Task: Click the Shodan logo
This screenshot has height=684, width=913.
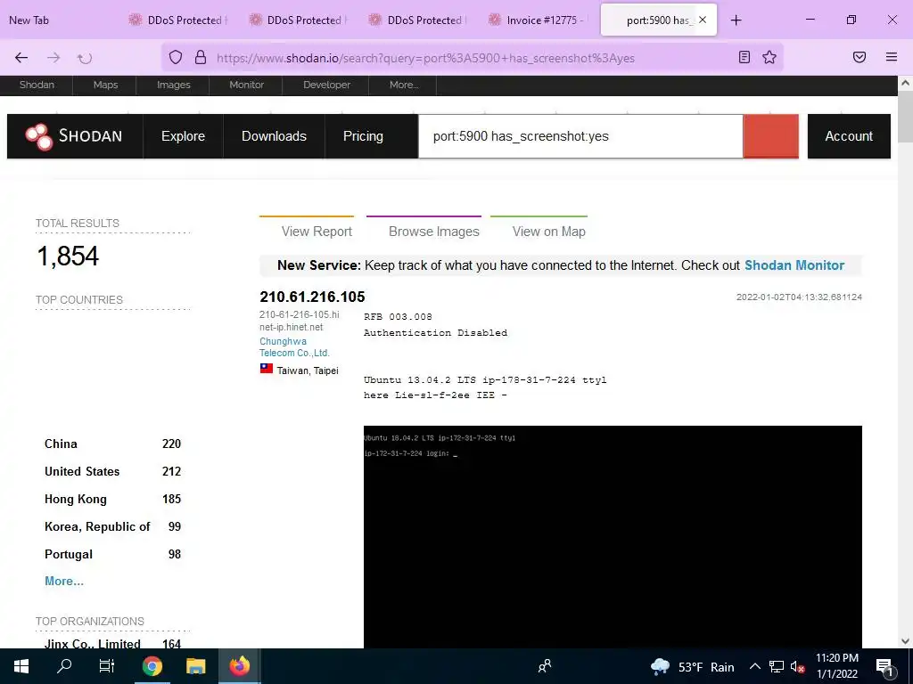Action: pyautogui.click(x=75, y=136)
